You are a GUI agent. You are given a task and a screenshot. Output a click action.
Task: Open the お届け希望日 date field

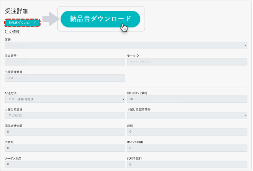point(65,115)
